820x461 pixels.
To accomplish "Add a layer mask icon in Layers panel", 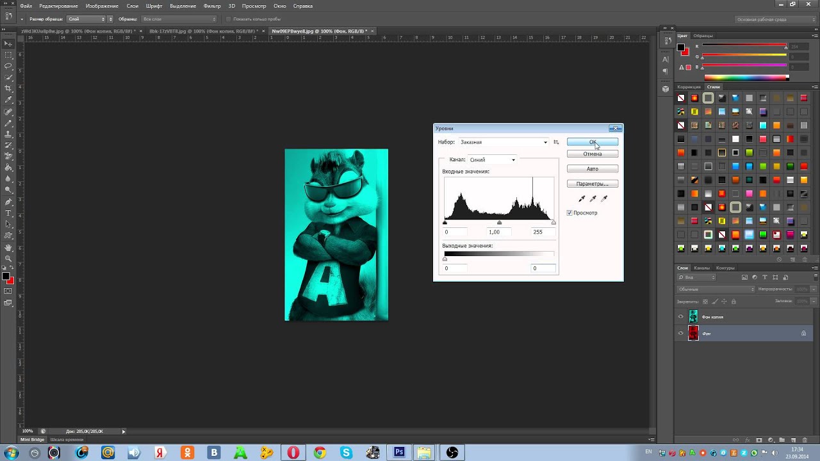I will coord(759,440).
